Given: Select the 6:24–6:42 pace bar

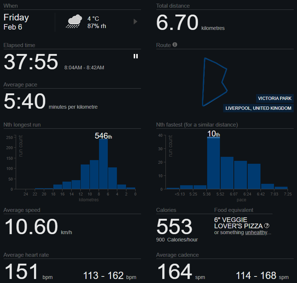Looking at the screenshot, I should click(254, 176).
